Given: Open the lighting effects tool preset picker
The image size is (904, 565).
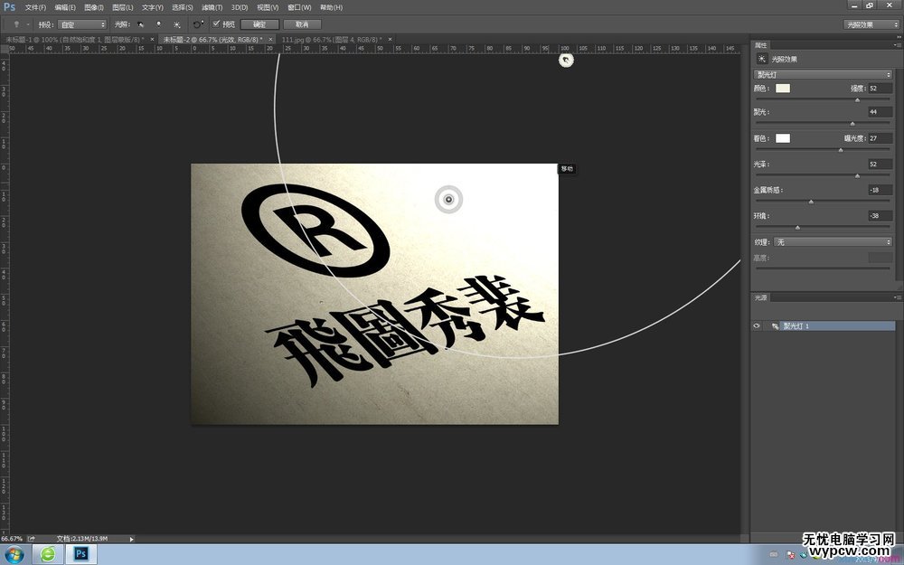Looking at the screenshot, I should tap(16, 24).
